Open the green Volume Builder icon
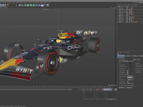The image size is (143, 107). (x=34, y=5)
